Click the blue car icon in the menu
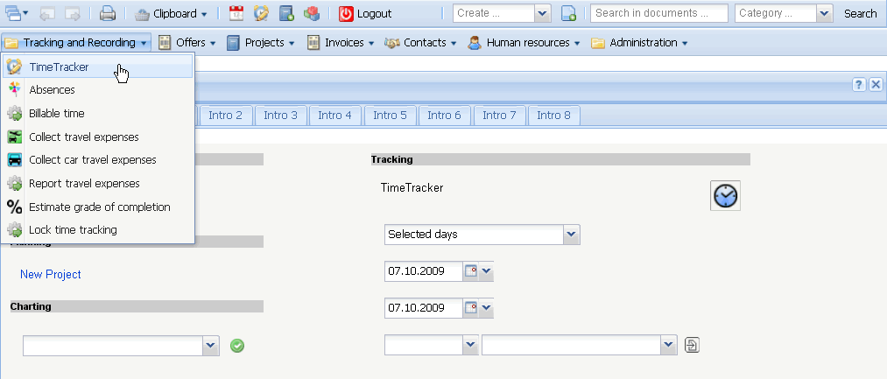Viewport: 887px width, 379px height. pyautogui.click(x=14, y=159)
